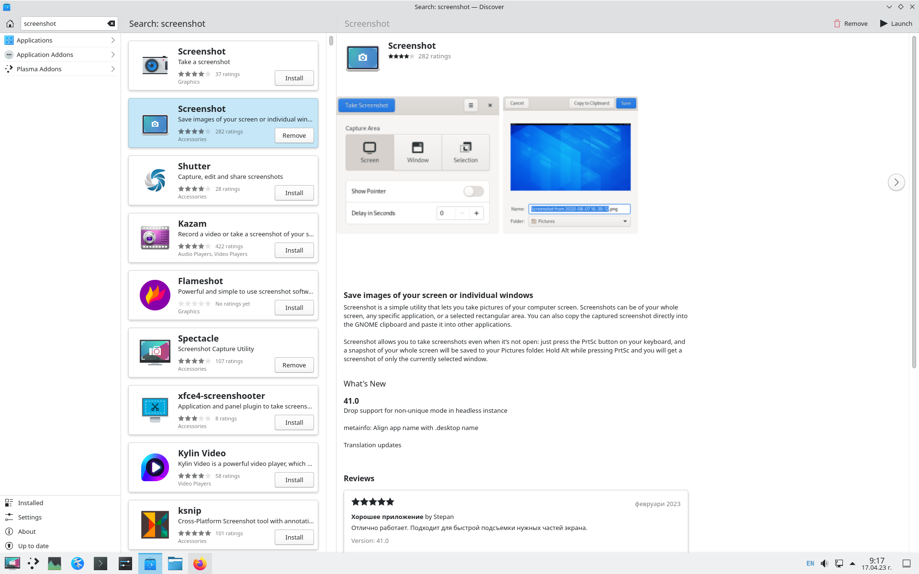
Task: Open the Settings section
Action: tap(30, 517)
